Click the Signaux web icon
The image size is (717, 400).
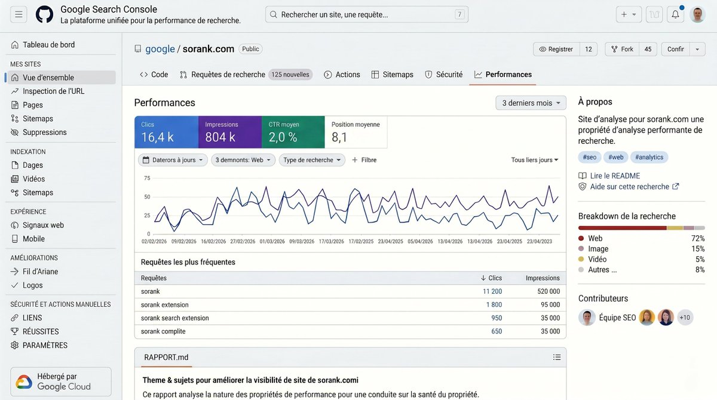15,225
